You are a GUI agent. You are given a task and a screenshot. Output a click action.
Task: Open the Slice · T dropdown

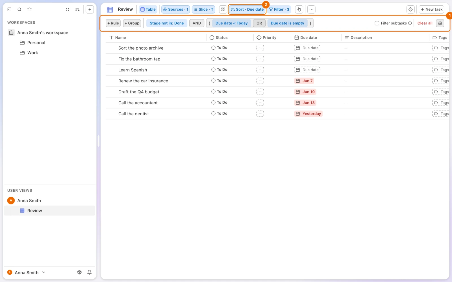(203, 9)
